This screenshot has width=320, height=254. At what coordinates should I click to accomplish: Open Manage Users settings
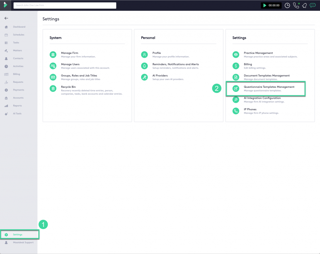click(70, 64)
